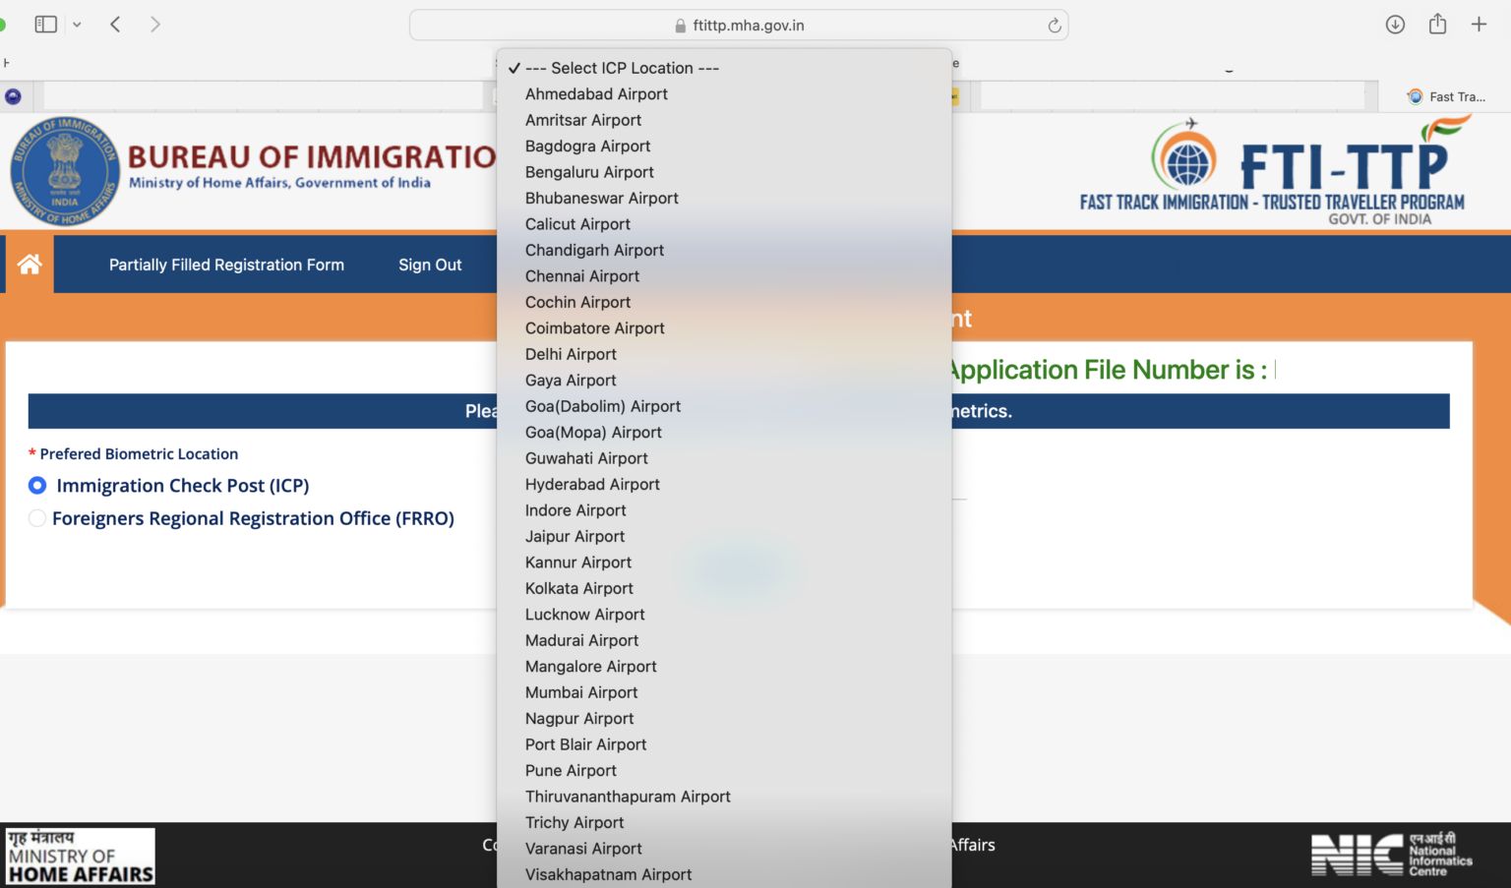Click the home icon on the orange navbar
Screen dimensions: 1511x888
(28, 264)
